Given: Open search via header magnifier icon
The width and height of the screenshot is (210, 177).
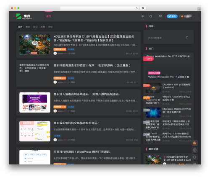Looking at the screenshot, I should (x=151, y=16).
